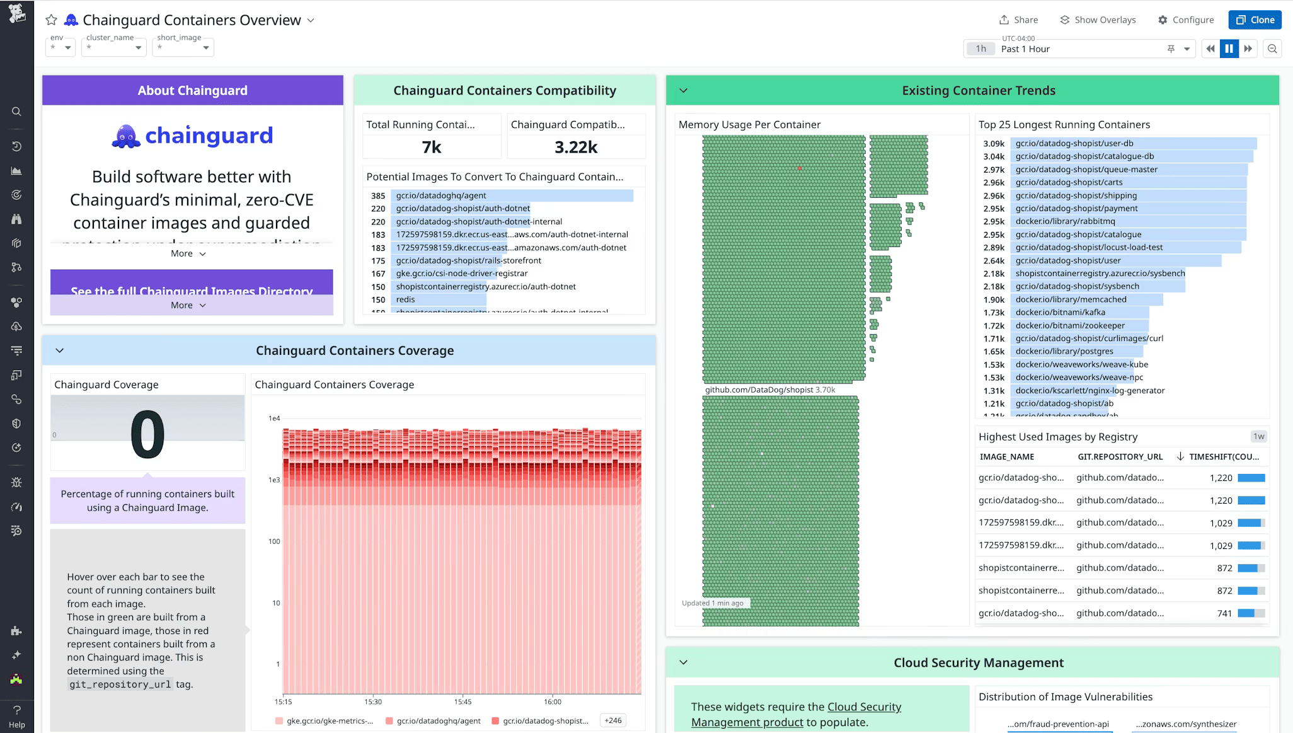Select the Watchdog binoculars icon in sidebar
Image resolution: width=1293 pixels, height=733 pixels.
pyautogui.click(x=16, y=219)
